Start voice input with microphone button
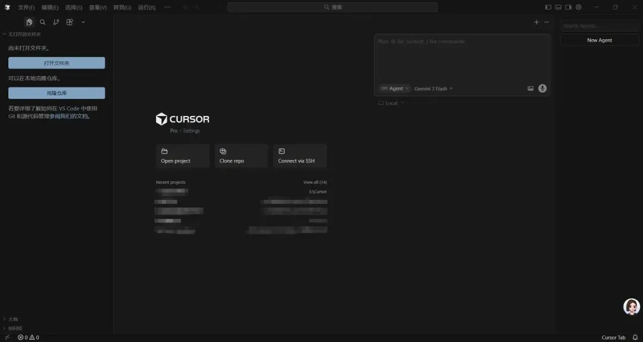The width and height of the screenshot is (643, 342). pyautogui.click(x=542, y=89)
